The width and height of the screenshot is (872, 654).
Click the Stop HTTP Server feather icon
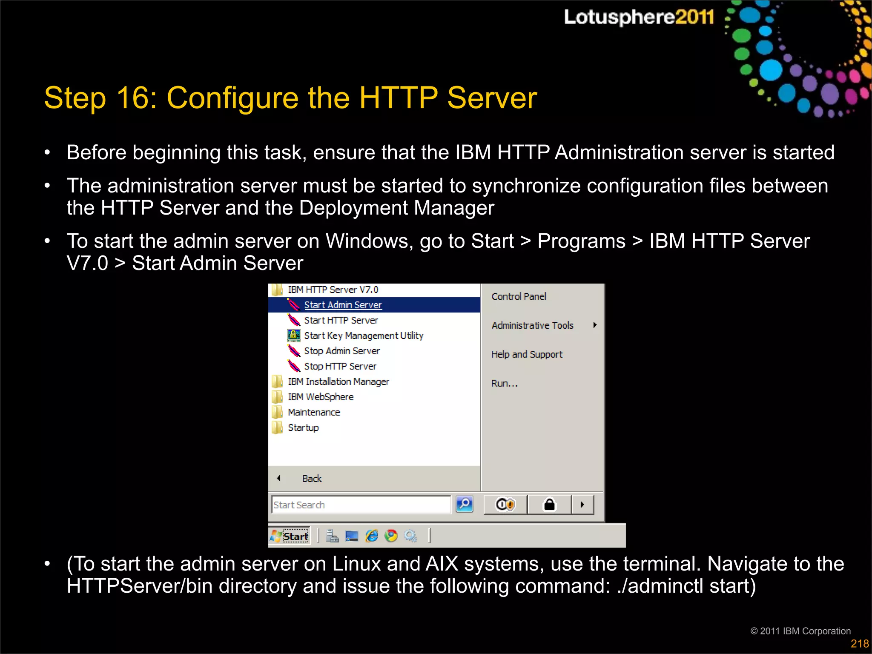(x=293, y=366)
